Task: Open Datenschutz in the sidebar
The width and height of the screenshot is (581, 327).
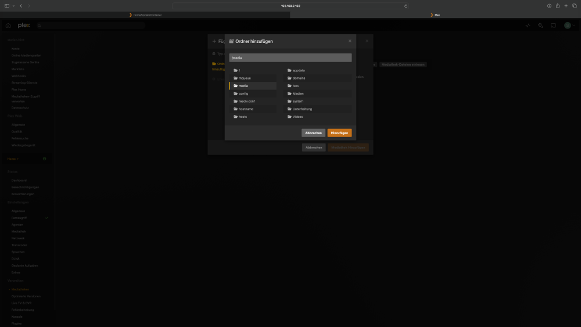Action: pos(20,108)
